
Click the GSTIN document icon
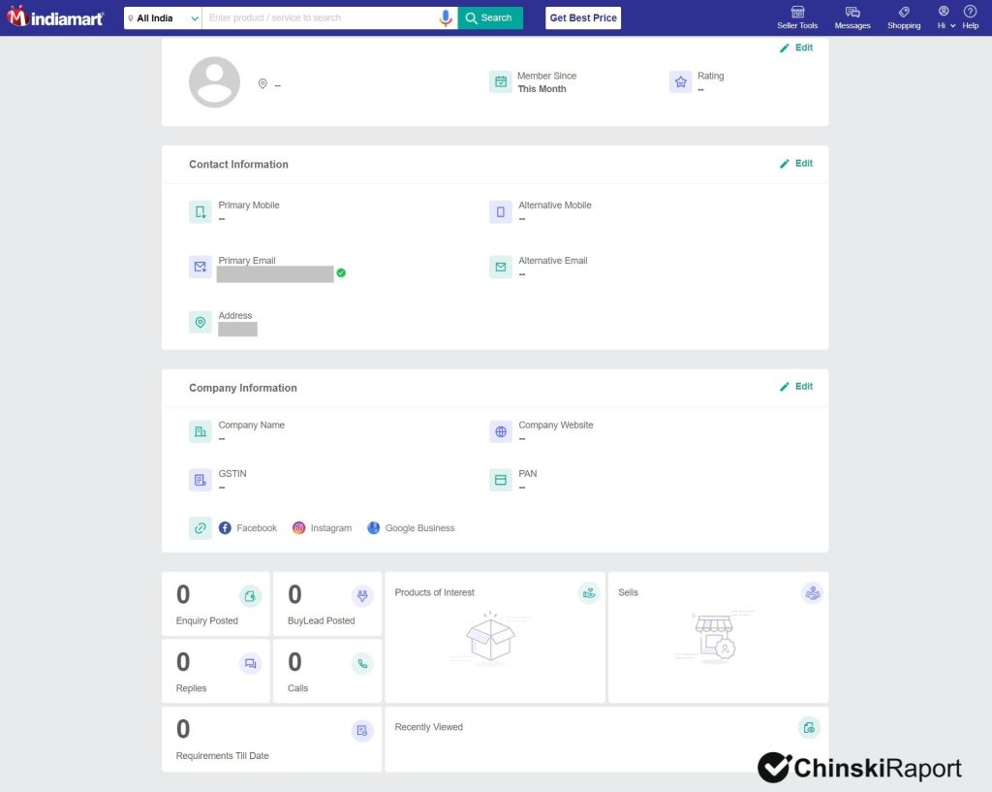pyautogui.click(x=200, y=480)
